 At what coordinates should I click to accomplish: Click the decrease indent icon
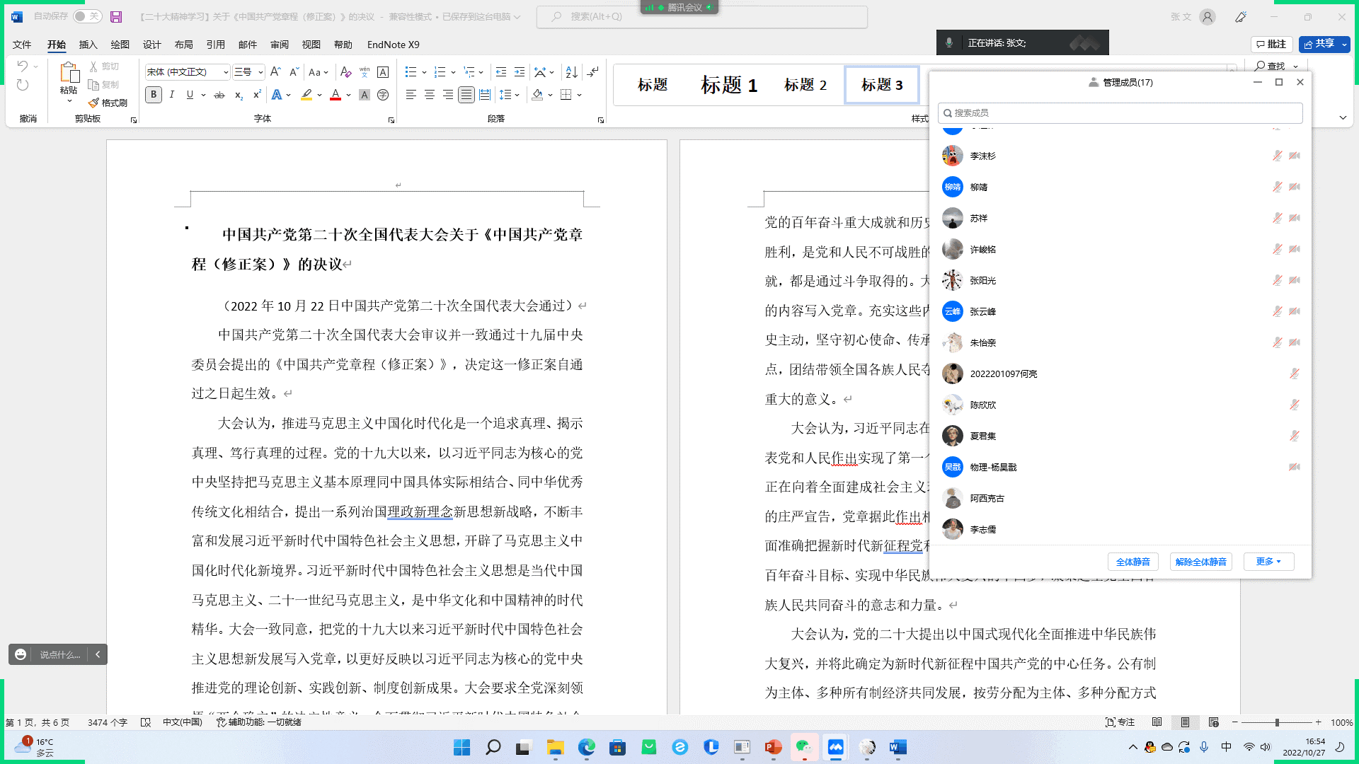click(x=501, y=72)
